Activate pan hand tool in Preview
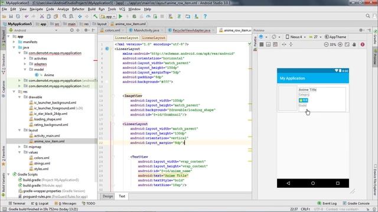The height and width of the screenshot is (212, 378). tap(354, 45)
